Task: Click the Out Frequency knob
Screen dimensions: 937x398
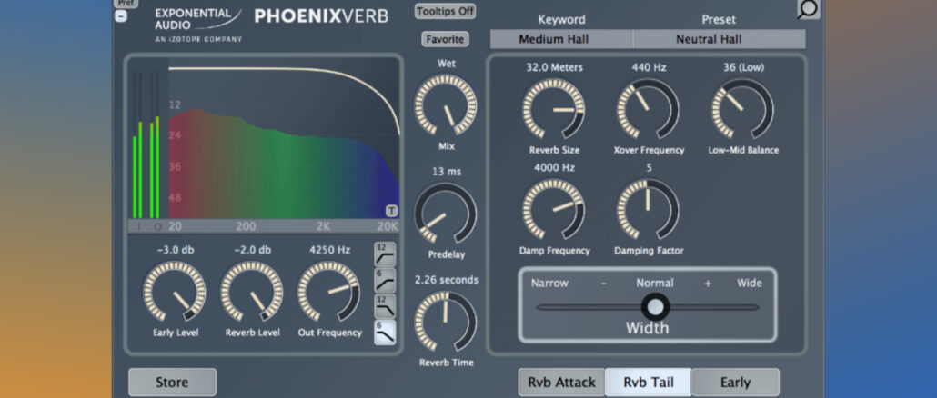Action: [329, 291]
